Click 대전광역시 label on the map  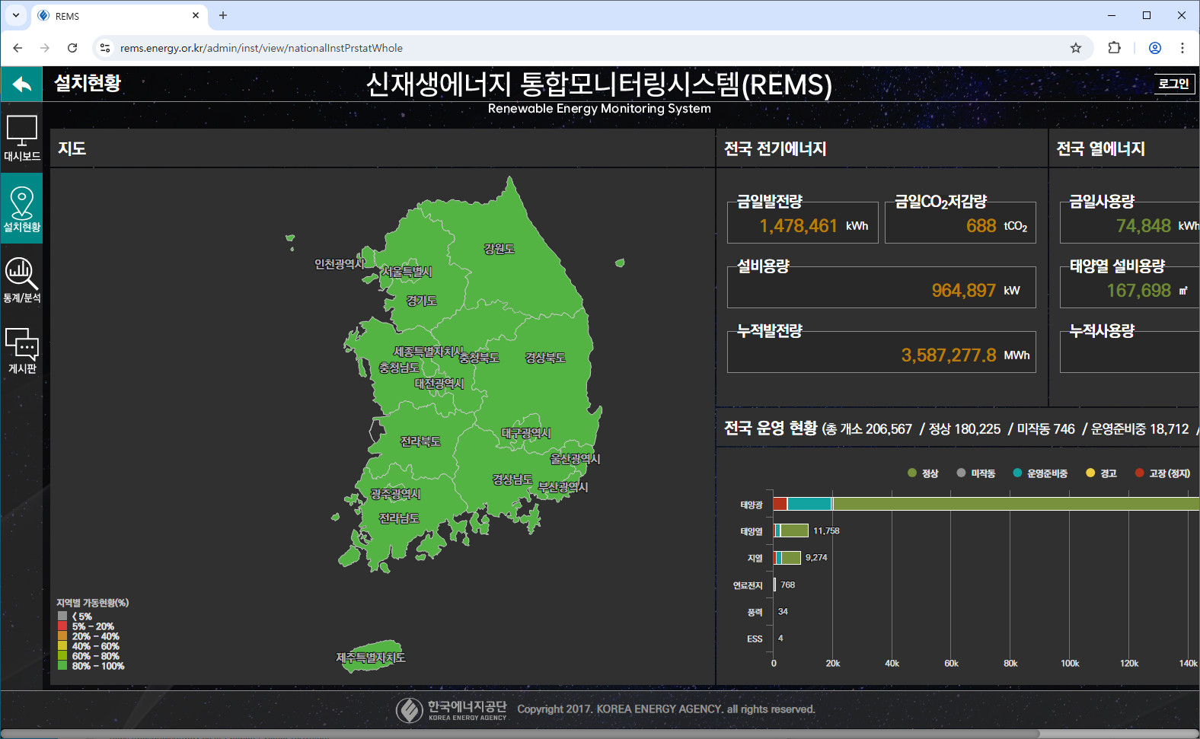coord(439,384)
